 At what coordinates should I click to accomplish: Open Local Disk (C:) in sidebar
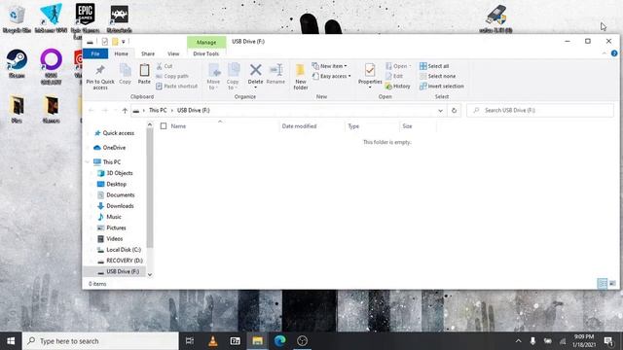point(119,250)
